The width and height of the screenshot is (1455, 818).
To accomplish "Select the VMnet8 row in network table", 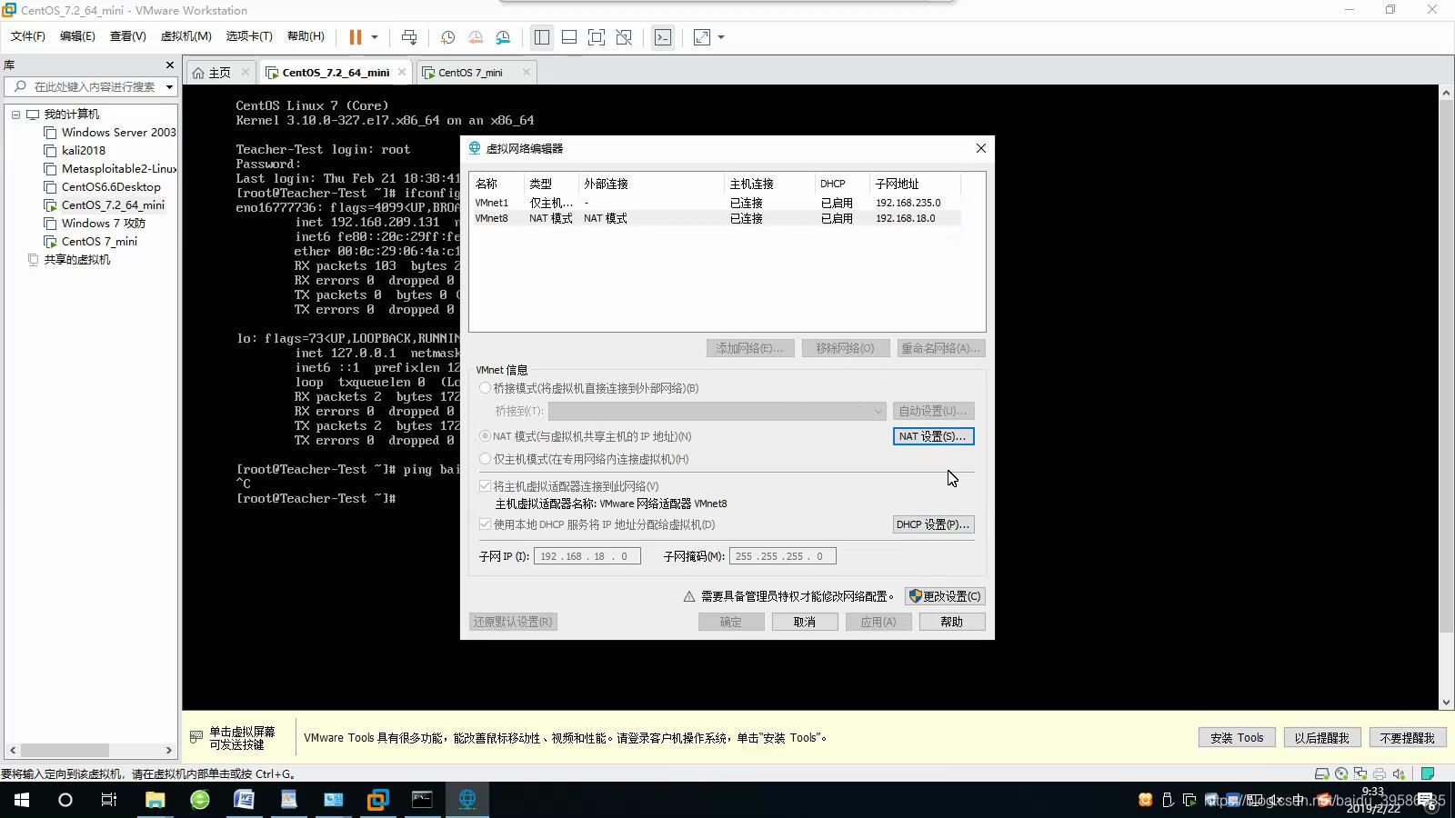I will tap(716, 218).
